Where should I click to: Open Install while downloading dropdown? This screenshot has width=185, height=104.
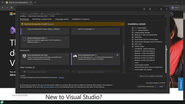point(156,86)
